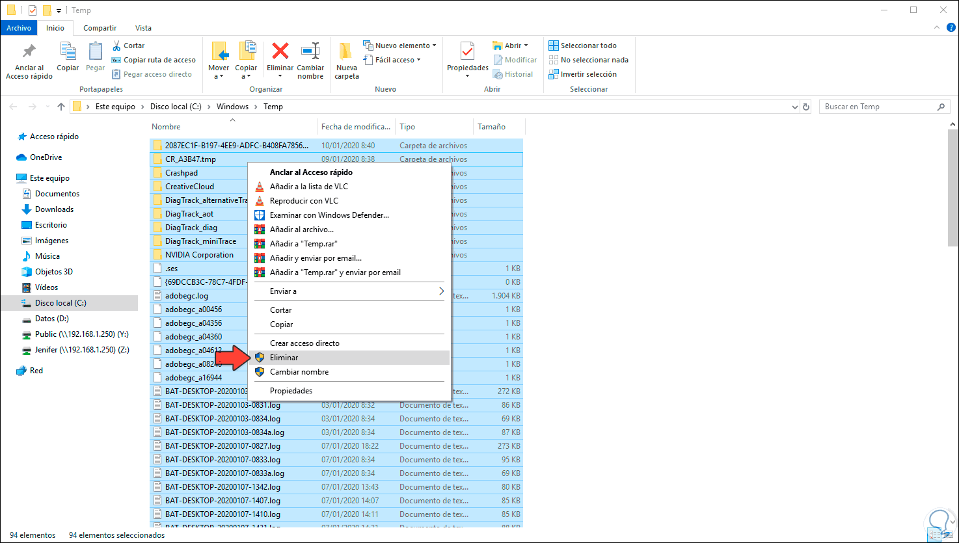Click the Copiar icon in Portapapeles group
Viewport: 959px width, 543px height.
click(x=68, y=51)
